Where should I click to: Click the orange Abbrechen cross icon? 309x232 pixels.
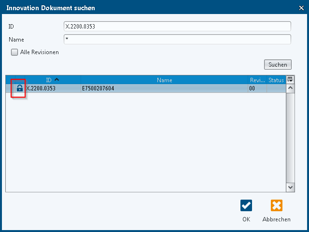[x=276, y=205]
